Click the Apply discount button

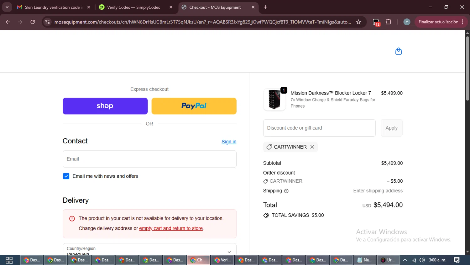click(x=391, y=128)
